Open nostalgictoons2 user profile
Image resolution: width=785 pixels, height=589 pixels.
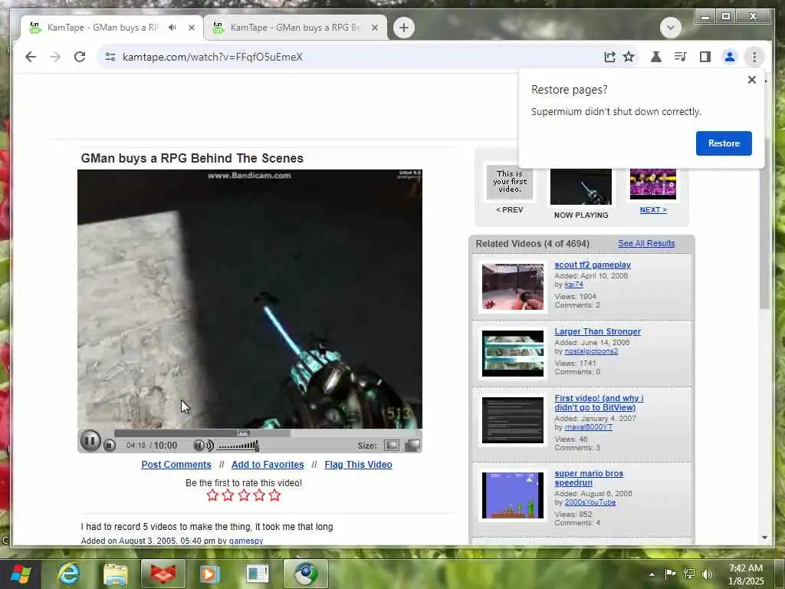tap(591, 351)
